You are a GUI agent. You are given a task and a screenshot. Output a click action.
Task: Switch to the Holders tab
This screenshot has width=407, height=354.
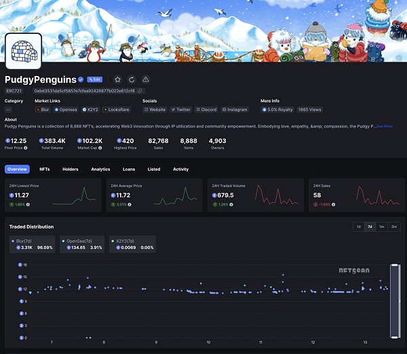pyautogui.click(x=71, y=169)
